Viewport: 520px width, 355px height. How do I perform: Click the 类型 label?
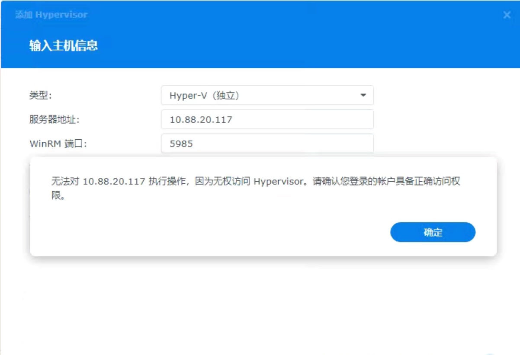[x=40, y=96]
